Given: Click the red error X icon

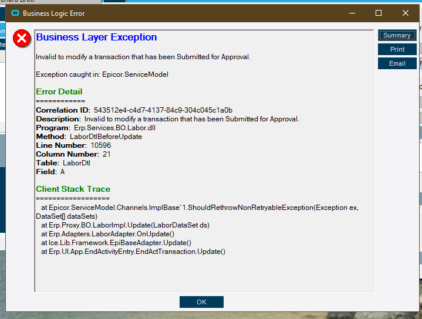Looking at the screenshot, I should coord(22,39).
